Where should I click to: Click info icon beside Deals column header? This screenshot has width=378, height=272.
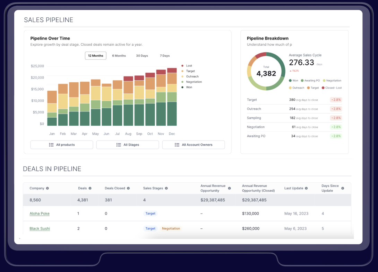coord(90,188)
